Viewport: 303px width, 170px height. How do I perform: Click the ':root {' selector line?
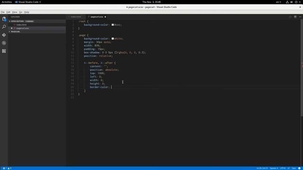pos(83,21)
